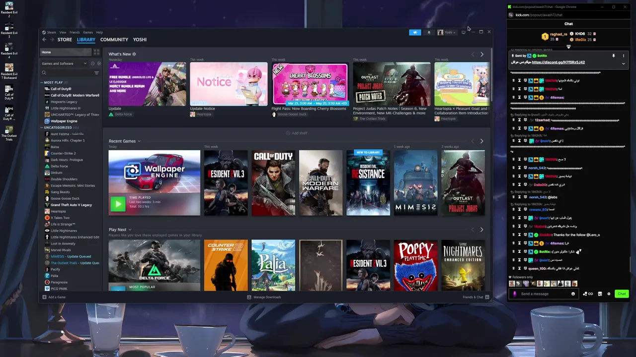
Task: Open the Friends menu
Action: tap(75, 32)
